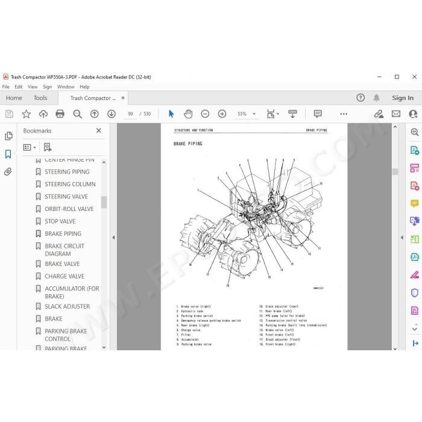
Task: Click the Zoom out minus icon
Action: pos(205,114)
